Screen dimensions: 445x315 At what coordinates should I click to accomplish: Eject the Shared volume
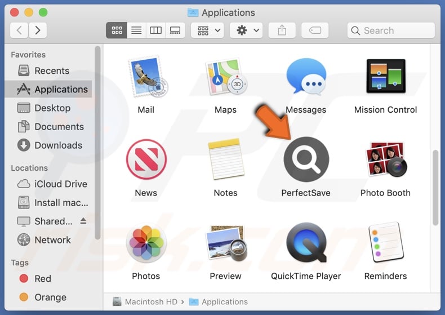coord(83,221)
